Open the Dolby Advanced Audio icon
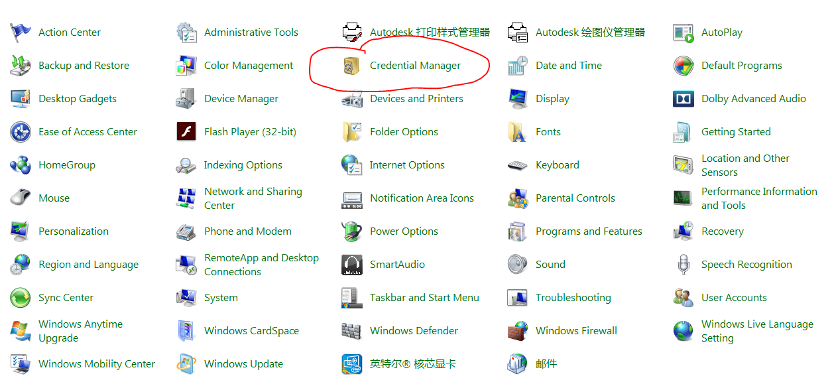Viewport: 832px width, 386px height. (683, 99)
